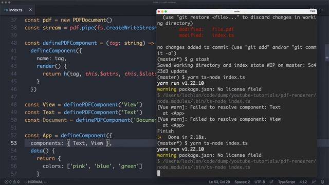
Task: Click the terminal window's node title
Action: pos(236,11)
